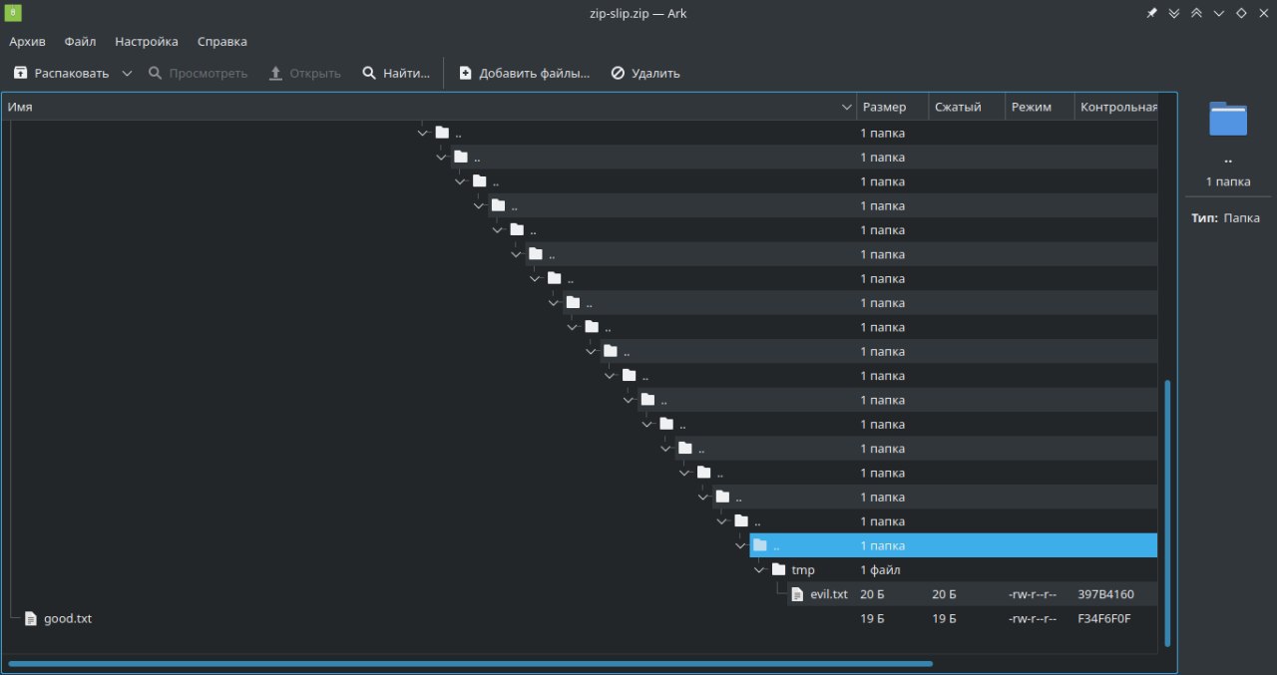
Task: Open the Архив menu
Action: [x=27, y=42]
